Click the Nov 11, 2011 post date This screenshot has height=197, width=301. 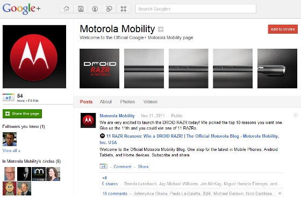pyautogui.click(x=153, y=116)
